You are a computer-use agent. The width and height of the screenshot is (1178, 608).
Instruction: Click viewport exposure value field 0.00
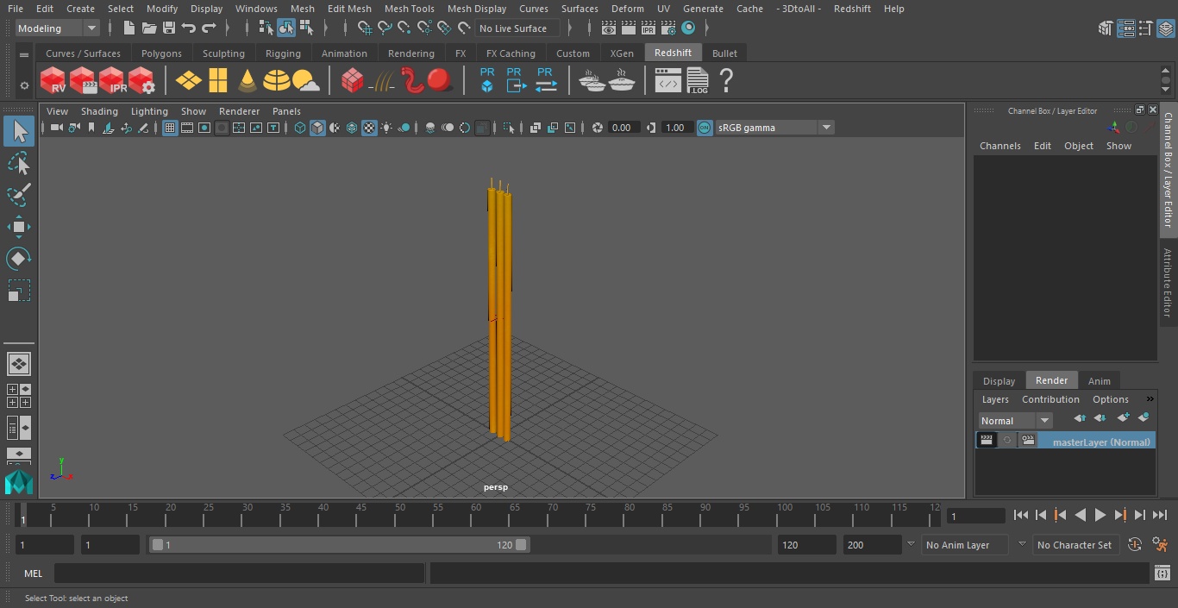623,128
